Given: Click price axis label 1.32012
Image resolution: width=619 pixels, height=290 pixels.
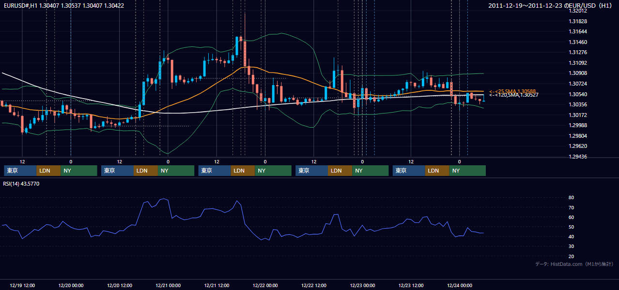Looking at the screenshot, I should click(578, 11).
